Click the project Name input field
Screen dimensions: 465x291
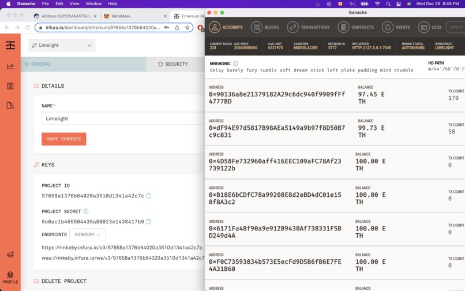(x=123, y=118)
